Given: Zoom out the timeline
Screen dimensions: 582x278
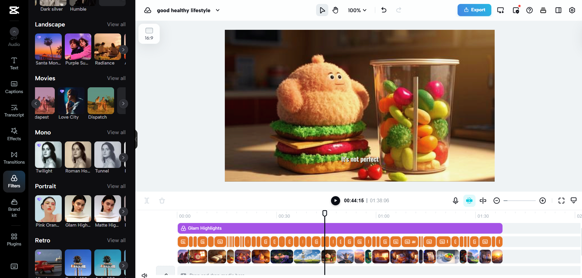Looking at the screenshot, I should 497,200.
